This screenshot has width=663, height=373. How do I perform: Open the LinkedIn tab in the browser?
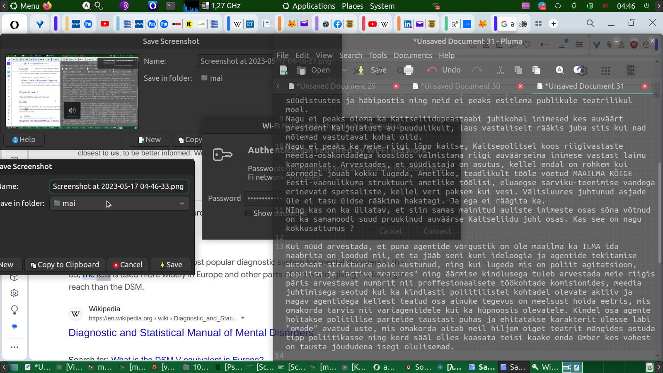[x=408, y=24]
